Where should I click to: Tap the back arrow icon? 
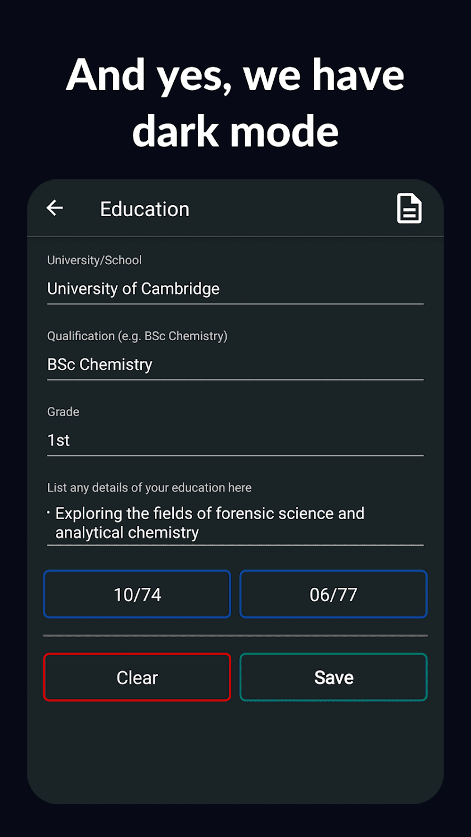click(x=55, y=208)
